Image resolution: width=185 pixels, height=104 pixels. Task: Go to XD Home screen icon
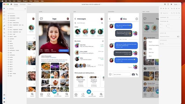pyautogui.click(x=11, y=4)
